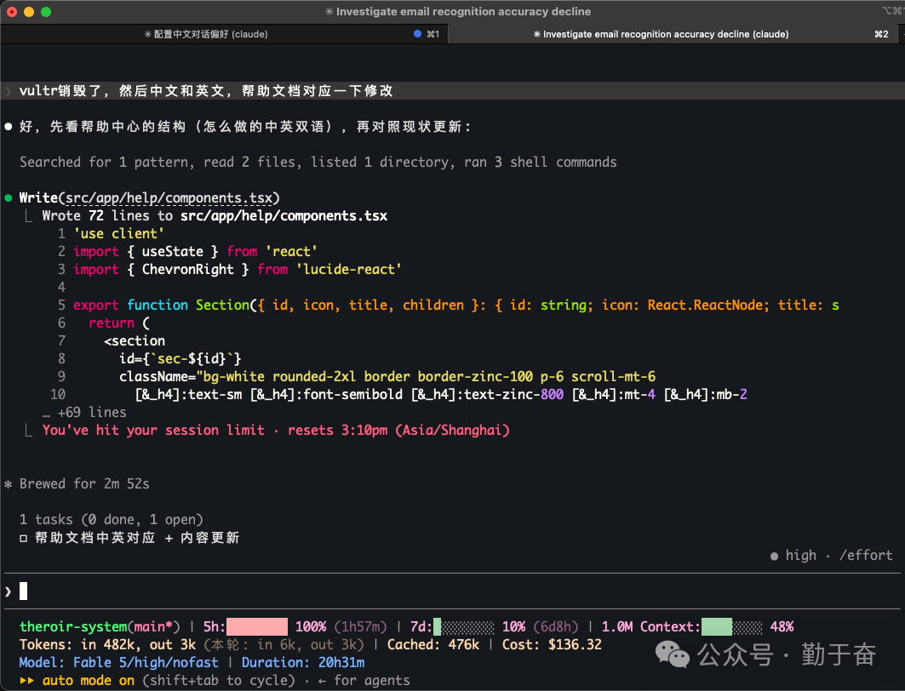The width and height of the screenshot is (905, 691).
Task: Click 'Cost: $136.32' in status line
Action: 552,645
